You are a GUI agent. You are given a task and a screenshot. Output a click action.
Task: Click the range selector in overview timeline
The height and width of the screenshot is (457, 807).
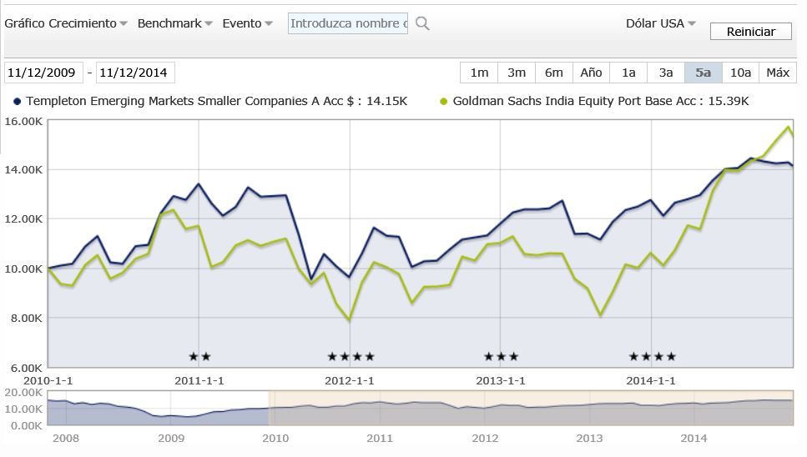(x=531, y=408)
